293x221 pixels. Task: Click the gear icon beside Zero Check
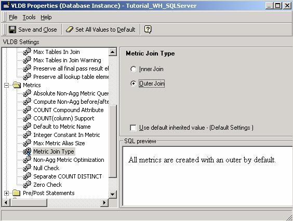point(27,184)
